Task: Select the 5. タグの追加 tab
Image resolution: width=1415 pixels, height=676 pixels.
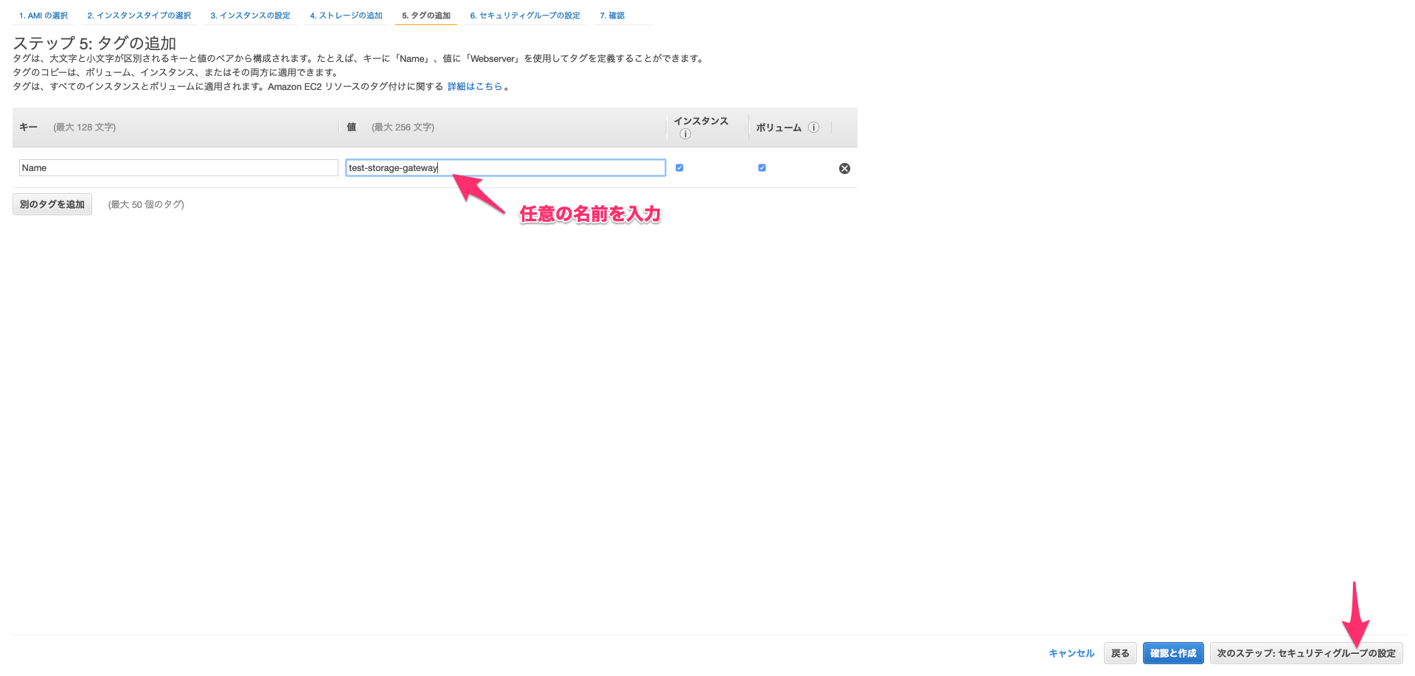Action: click(425, 15)
